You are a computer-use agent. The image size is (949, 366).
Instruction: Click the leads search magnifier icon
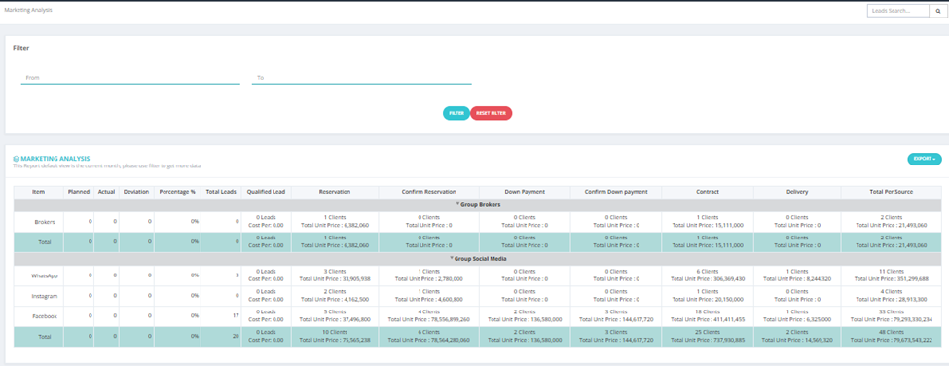[938, 11]
